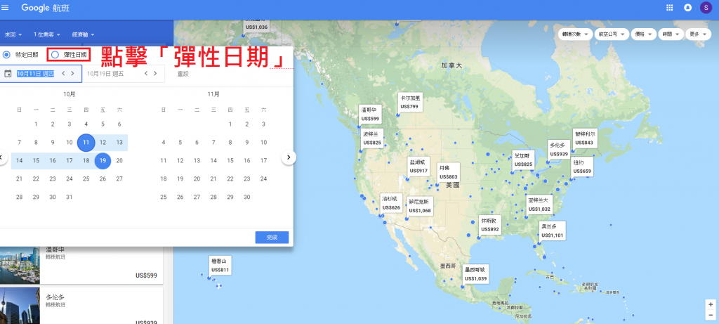Focus the departure date field 10月11日 週四
The image size is (719, 324).
coord(41,73)
